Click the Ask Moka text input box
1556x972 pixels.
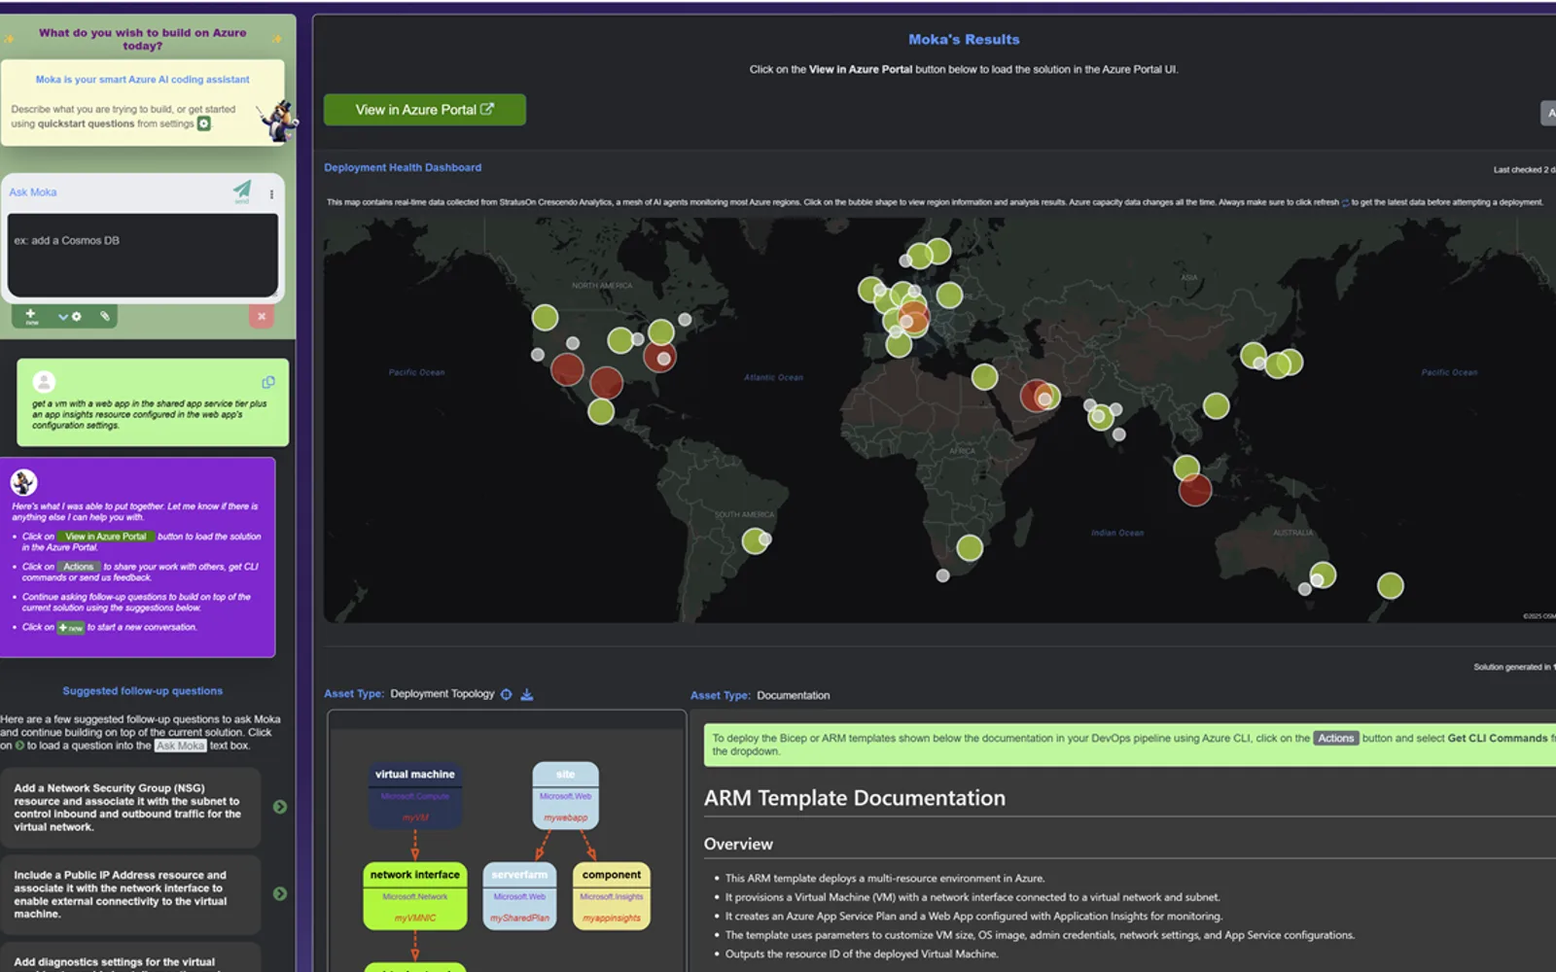click(143, 255)
